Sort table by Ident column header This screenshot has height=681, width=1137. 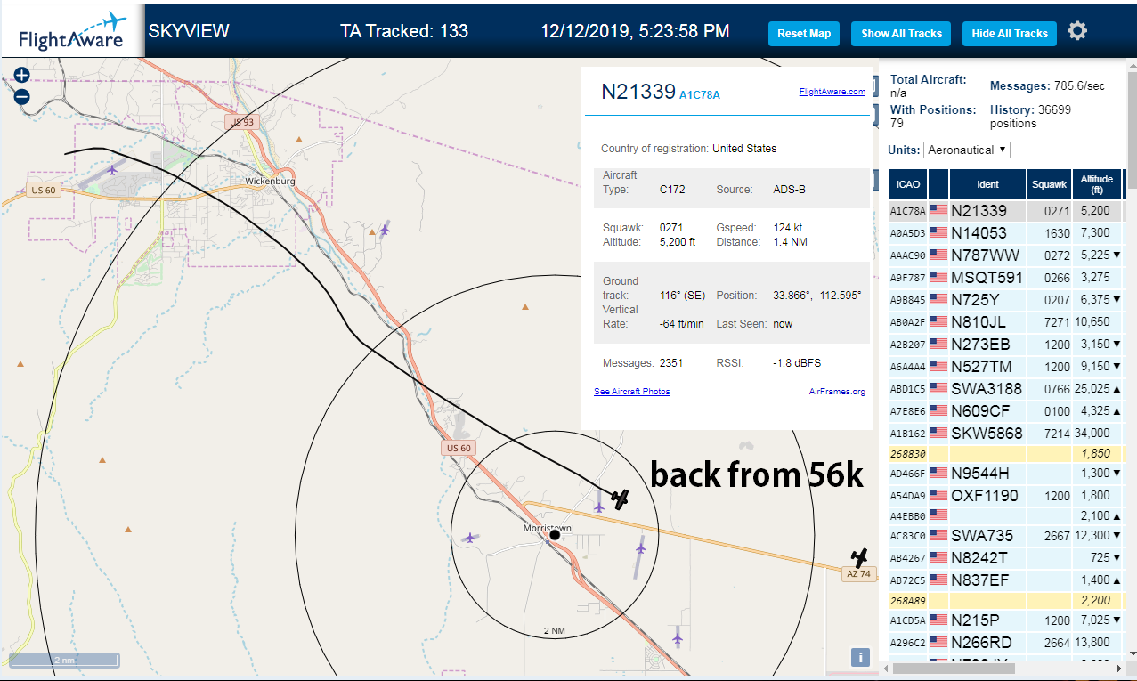[988, 184]
